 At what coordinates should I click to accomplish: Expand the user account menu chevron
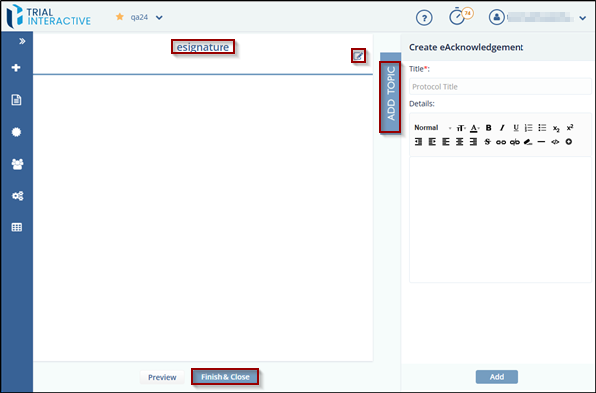point(583,18)
